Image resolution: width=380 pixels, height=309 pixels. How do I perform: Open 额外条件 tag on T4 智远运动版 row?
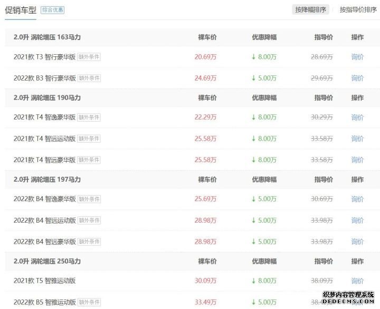coord(89,138)
